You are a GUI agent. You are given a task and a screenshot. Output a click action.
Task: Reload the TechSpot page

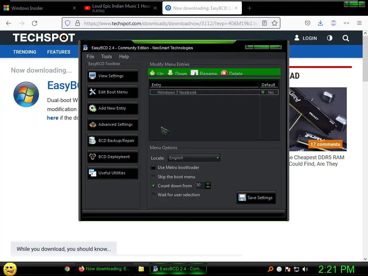(x=34, y=23)
